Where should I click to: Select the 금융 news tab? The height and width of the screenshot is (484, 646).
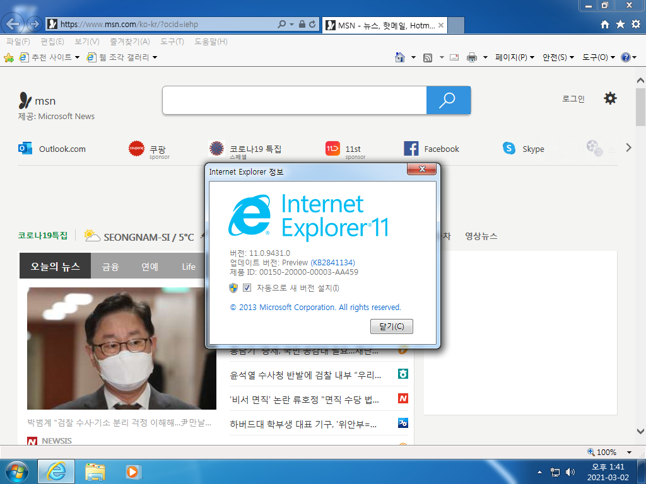110,267
